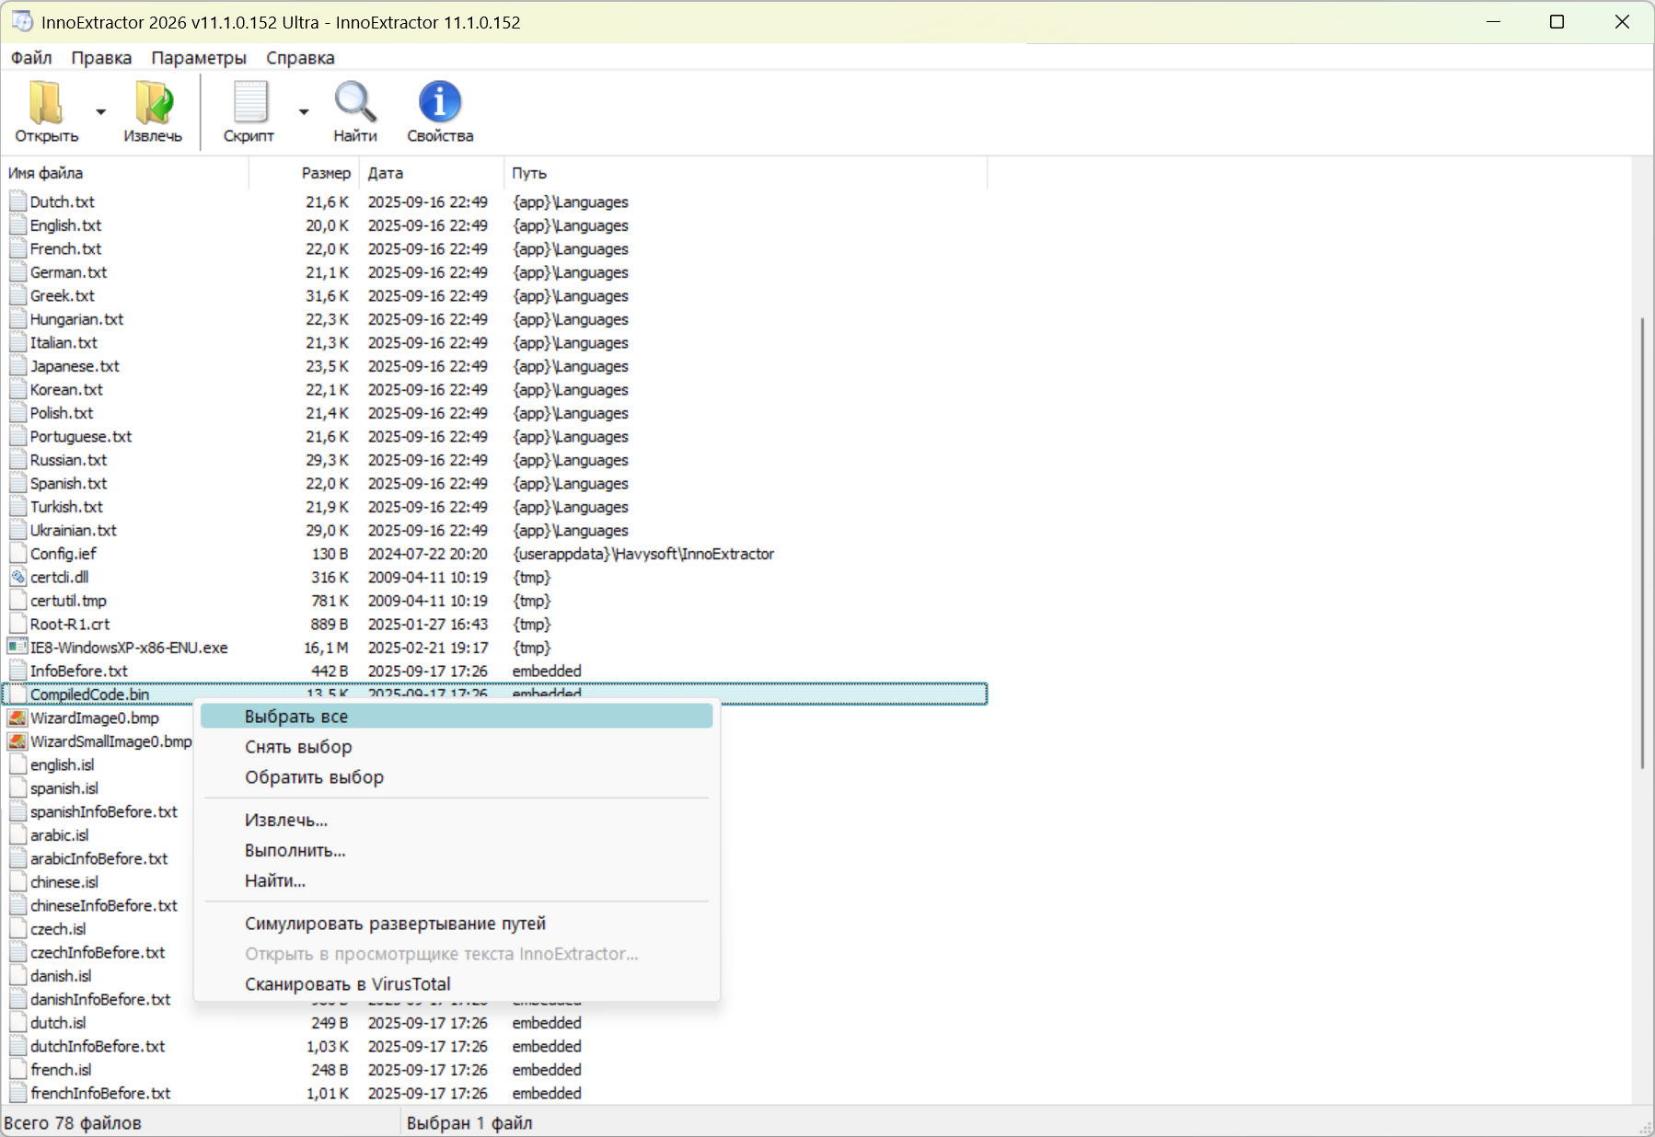Open the Параметры menu
This screenshot has width=1655, height=1137.
[x=199, y=57]
